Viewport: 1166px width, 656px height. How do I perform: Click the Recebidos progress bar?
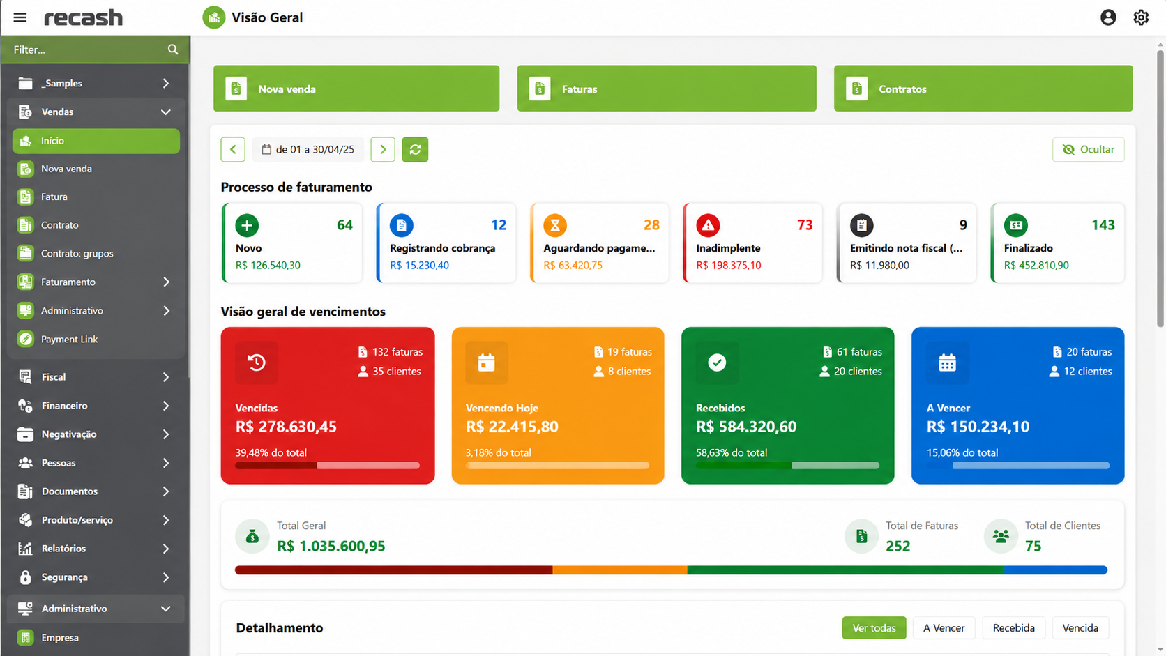788,465
